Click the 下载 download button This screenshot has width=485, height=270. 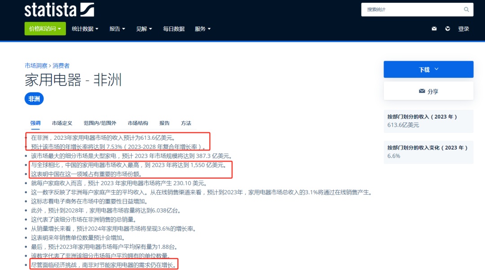click(428, 69)
